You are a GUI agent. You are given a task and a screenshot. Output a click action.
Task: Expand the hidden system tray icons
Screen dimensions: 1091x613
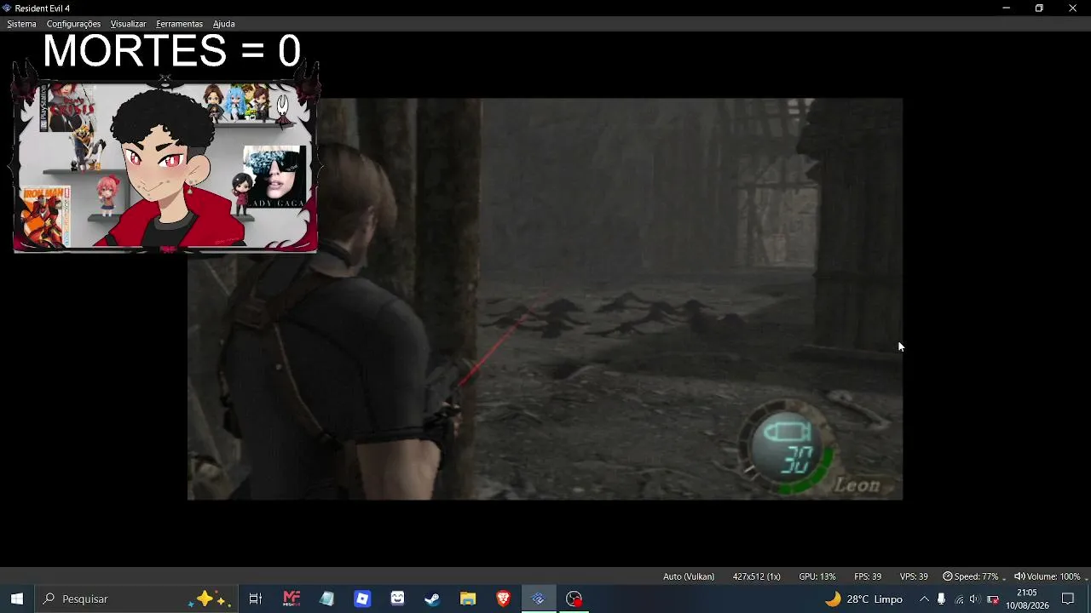[x=924, y=599]
